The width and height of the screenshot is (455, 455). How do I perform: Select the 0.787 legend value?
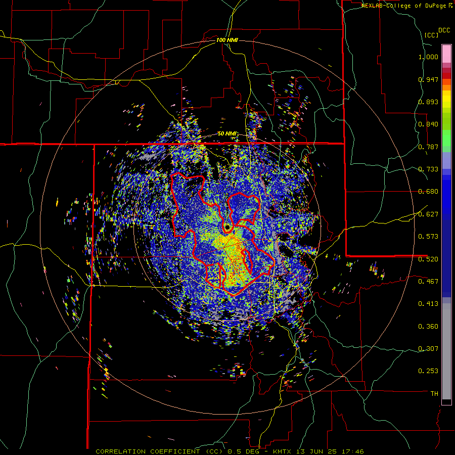428,147
